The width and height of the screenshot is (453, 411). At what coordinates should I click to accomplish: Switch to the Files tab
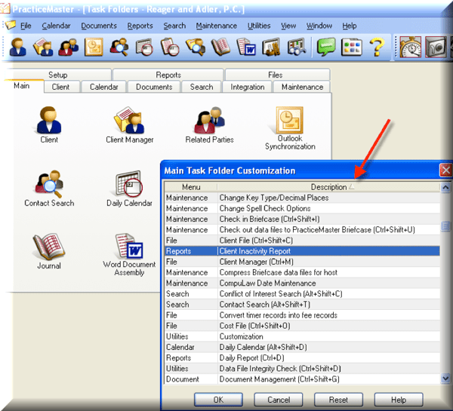click(277, 75)
